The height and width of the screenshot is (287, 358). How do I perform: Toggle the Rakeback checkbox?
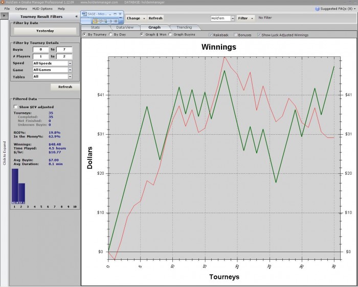tap(211, 35)
